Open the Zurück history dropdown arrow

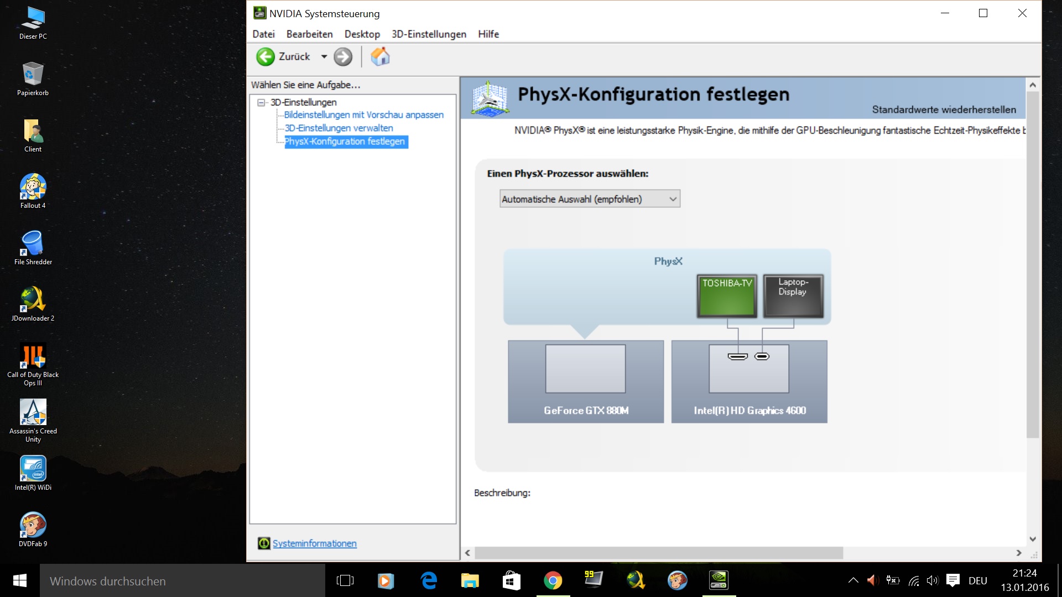[x=324, y=56]
